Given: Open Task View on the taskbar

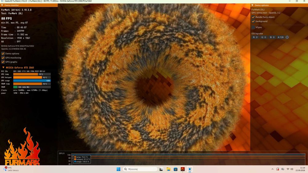Looking at the screenshot, I should coord(161,169).
